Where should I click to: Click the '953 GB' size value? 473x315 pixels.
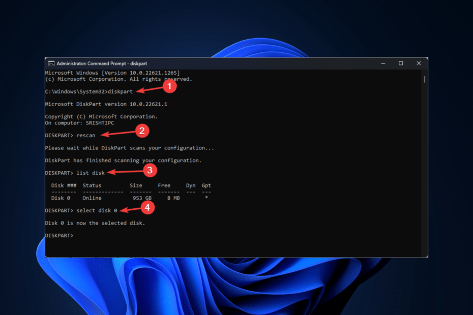point(142,198)
